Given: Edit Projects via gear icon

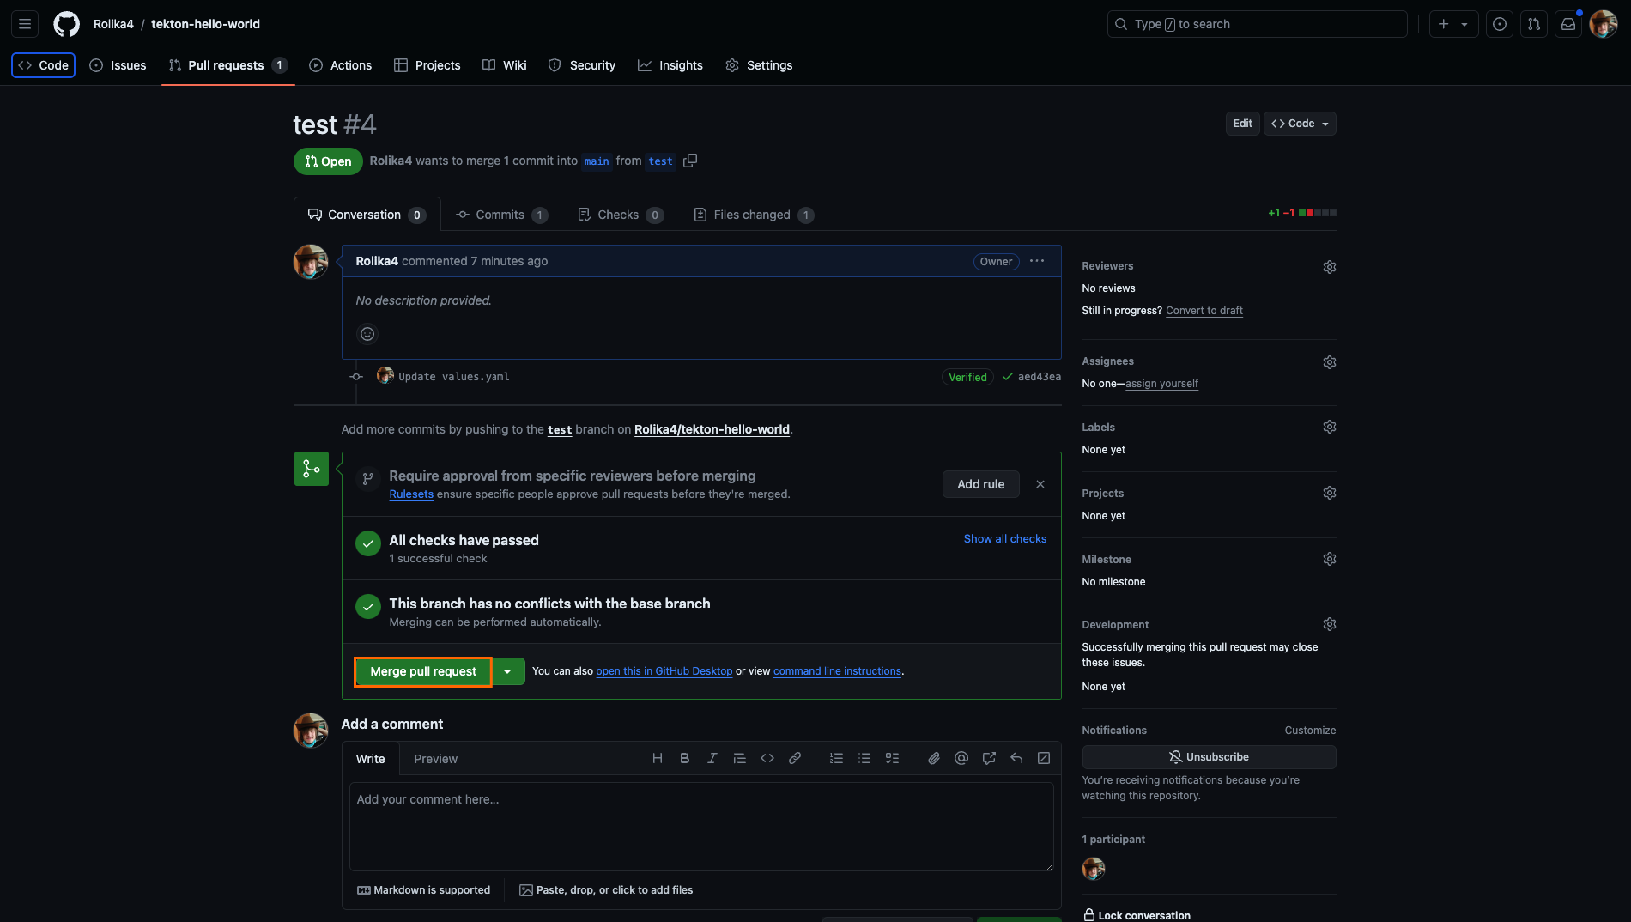Looking at the screenshot, I should 1330,493.
